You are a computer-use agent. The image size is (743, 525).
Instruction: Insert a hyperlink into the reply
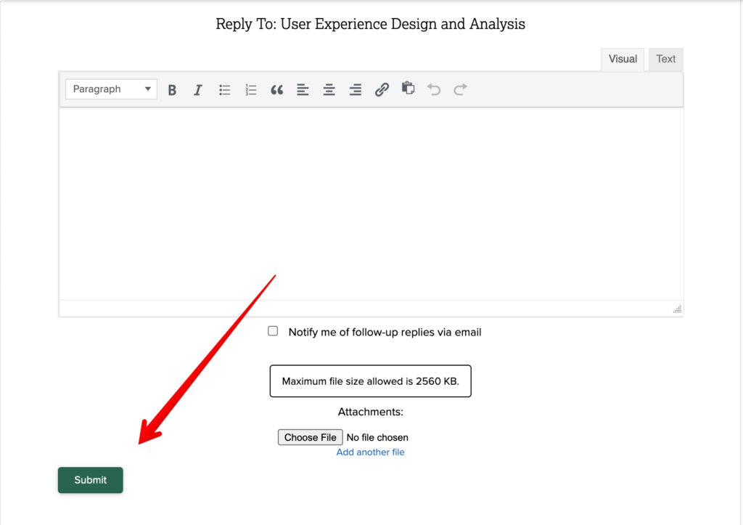382,89
